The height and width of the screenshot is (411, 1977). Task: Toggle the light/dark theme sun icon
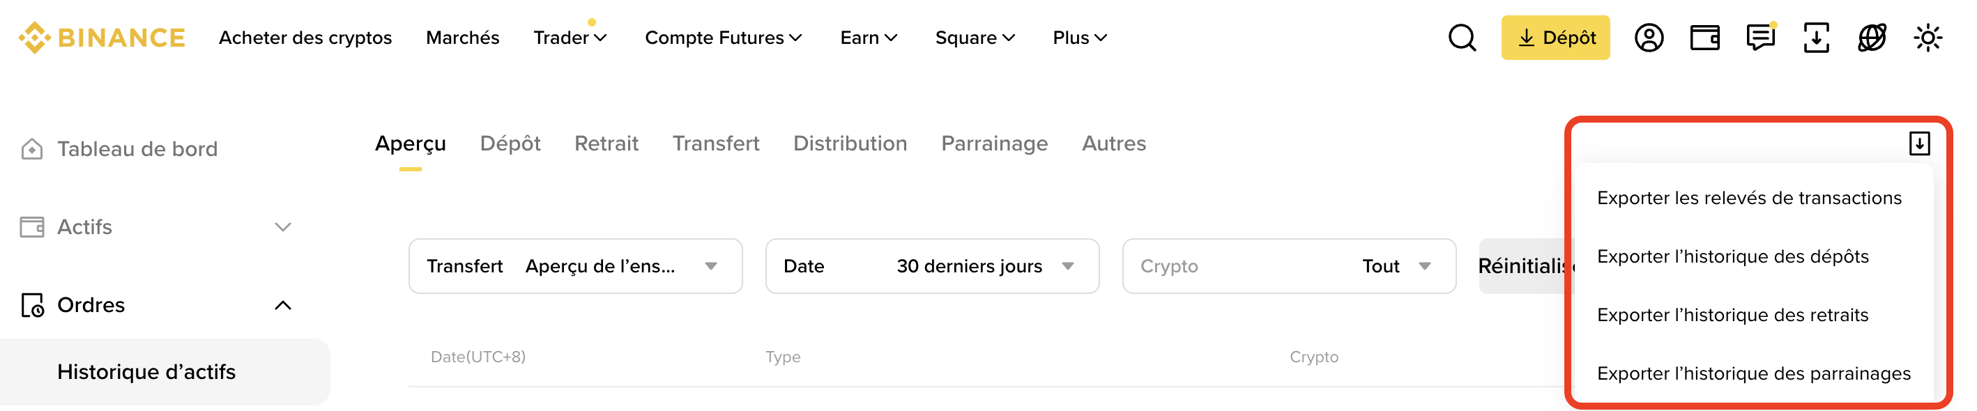point(1927,38)
